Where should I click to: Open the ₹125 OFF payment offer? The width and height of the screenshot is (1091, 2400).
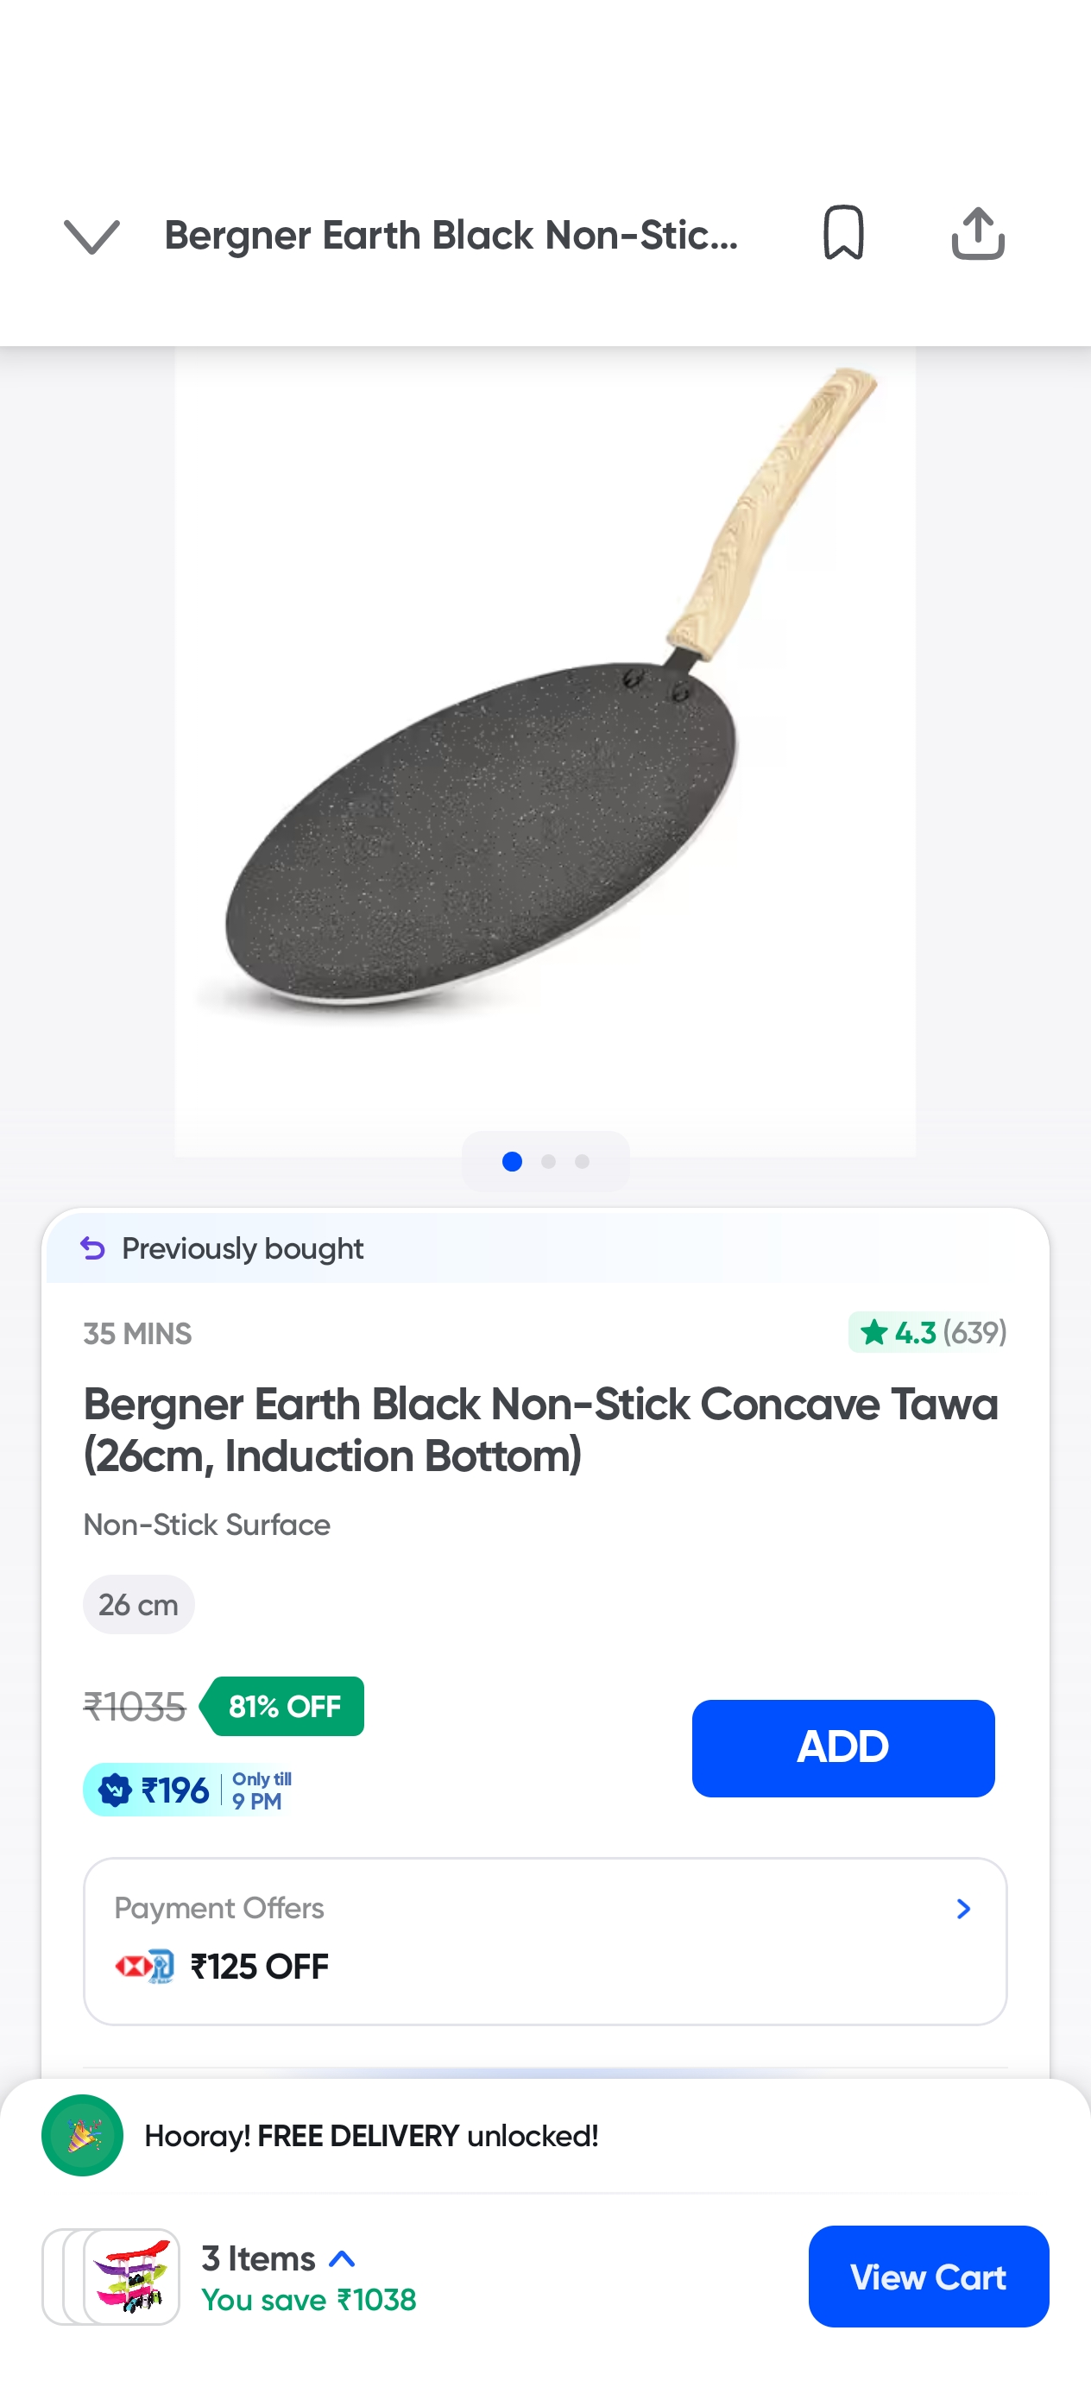click(259, 1966)
